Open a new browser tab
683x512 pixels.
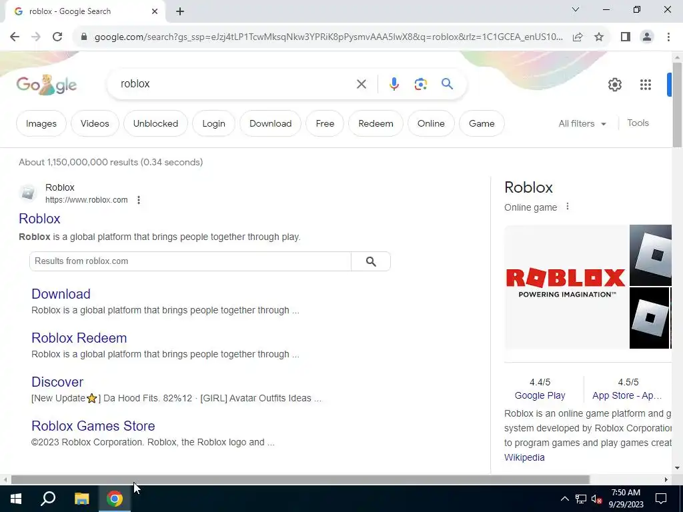coord(180,11)
